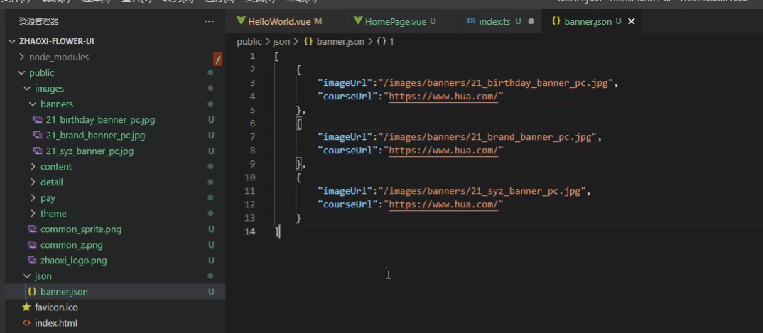Click the U status badge on banner.json row
The image size is (763, 333).
pos(211,292)
